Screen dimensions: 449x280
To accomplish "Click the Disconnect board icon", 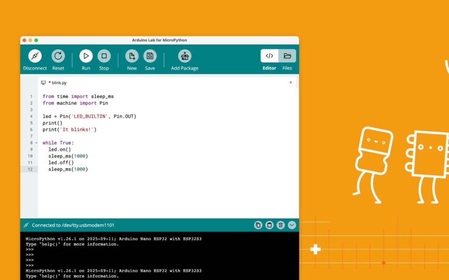I will (35, 56).
